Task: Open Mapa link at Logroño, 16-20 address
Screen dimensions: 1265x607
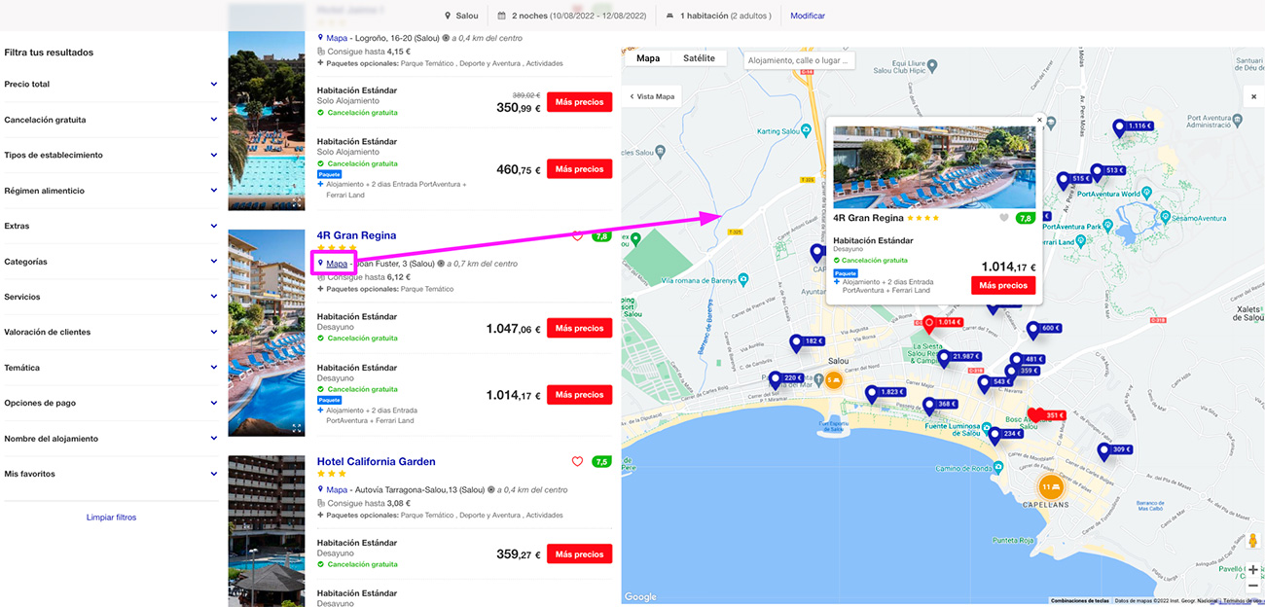Action: [x=337, y=38]
